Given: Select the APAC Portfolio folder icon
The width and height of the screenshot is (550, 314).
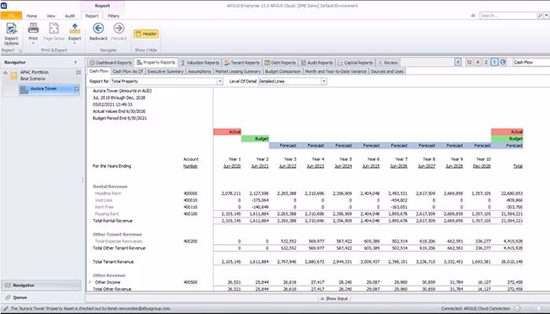Looking at the screenshot, I should point(13,75).
